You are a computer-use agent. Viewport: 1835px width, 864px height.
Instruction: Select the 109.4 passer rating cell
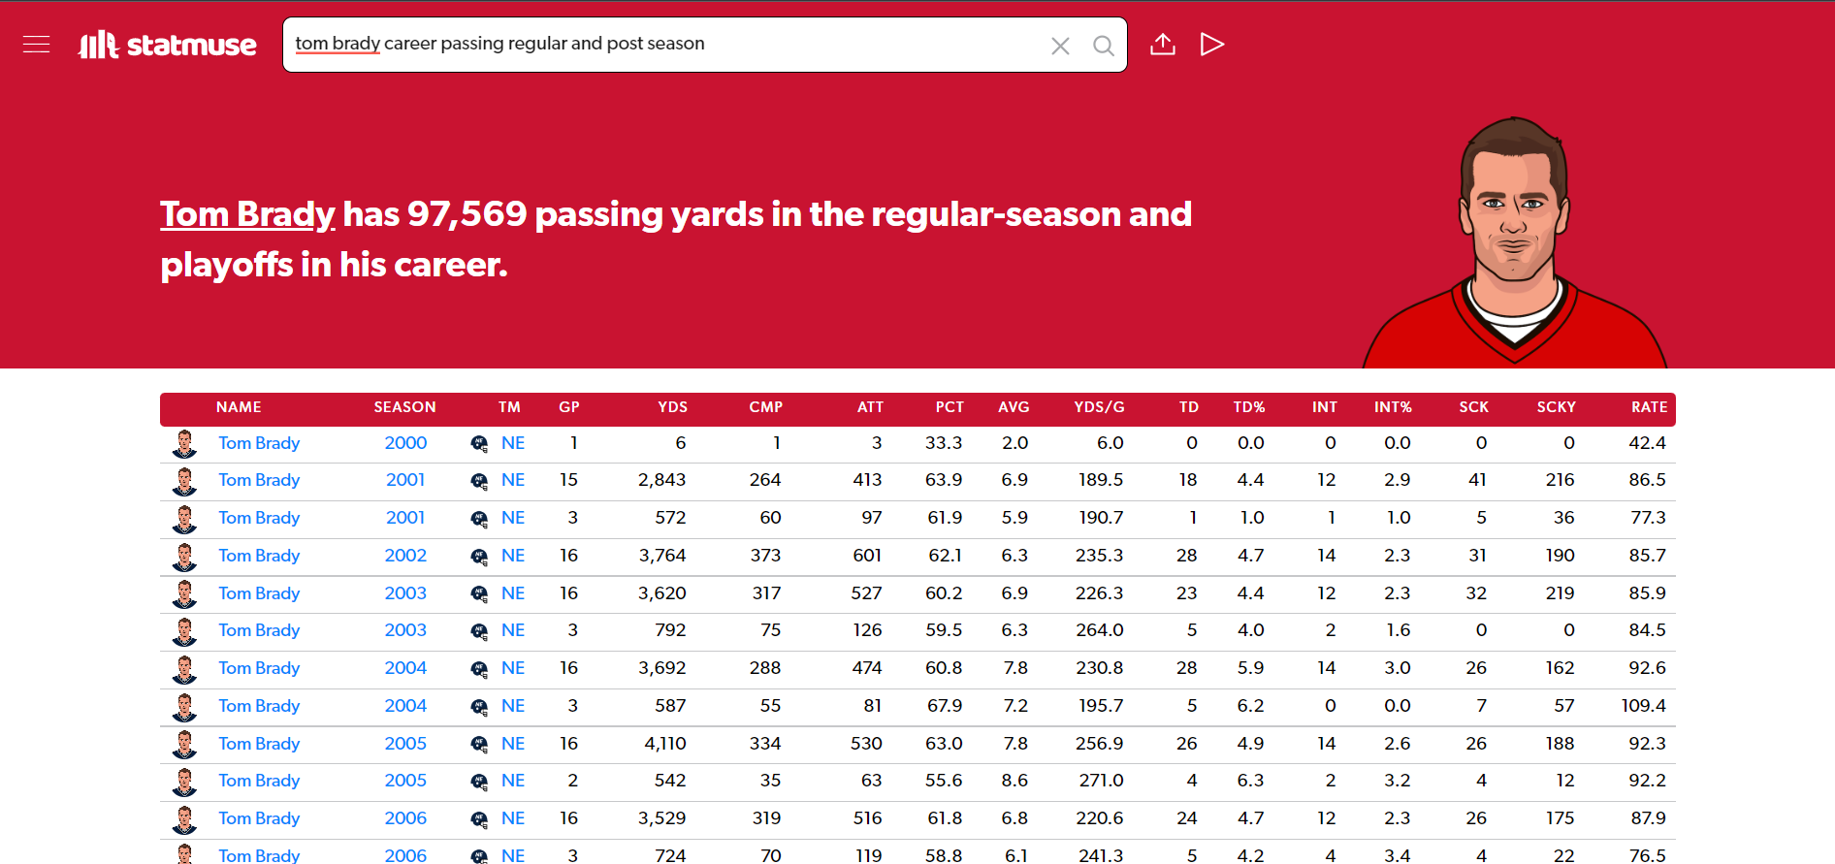(x=1643, y=706)
